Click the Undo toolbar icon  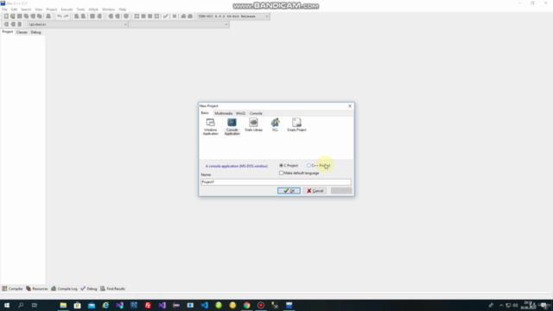(x=60, y=16)
